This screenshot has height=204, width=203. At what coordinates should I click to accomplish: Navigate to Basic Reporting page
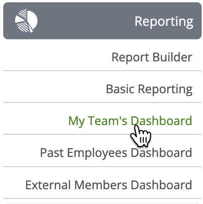tap(149, 90)
